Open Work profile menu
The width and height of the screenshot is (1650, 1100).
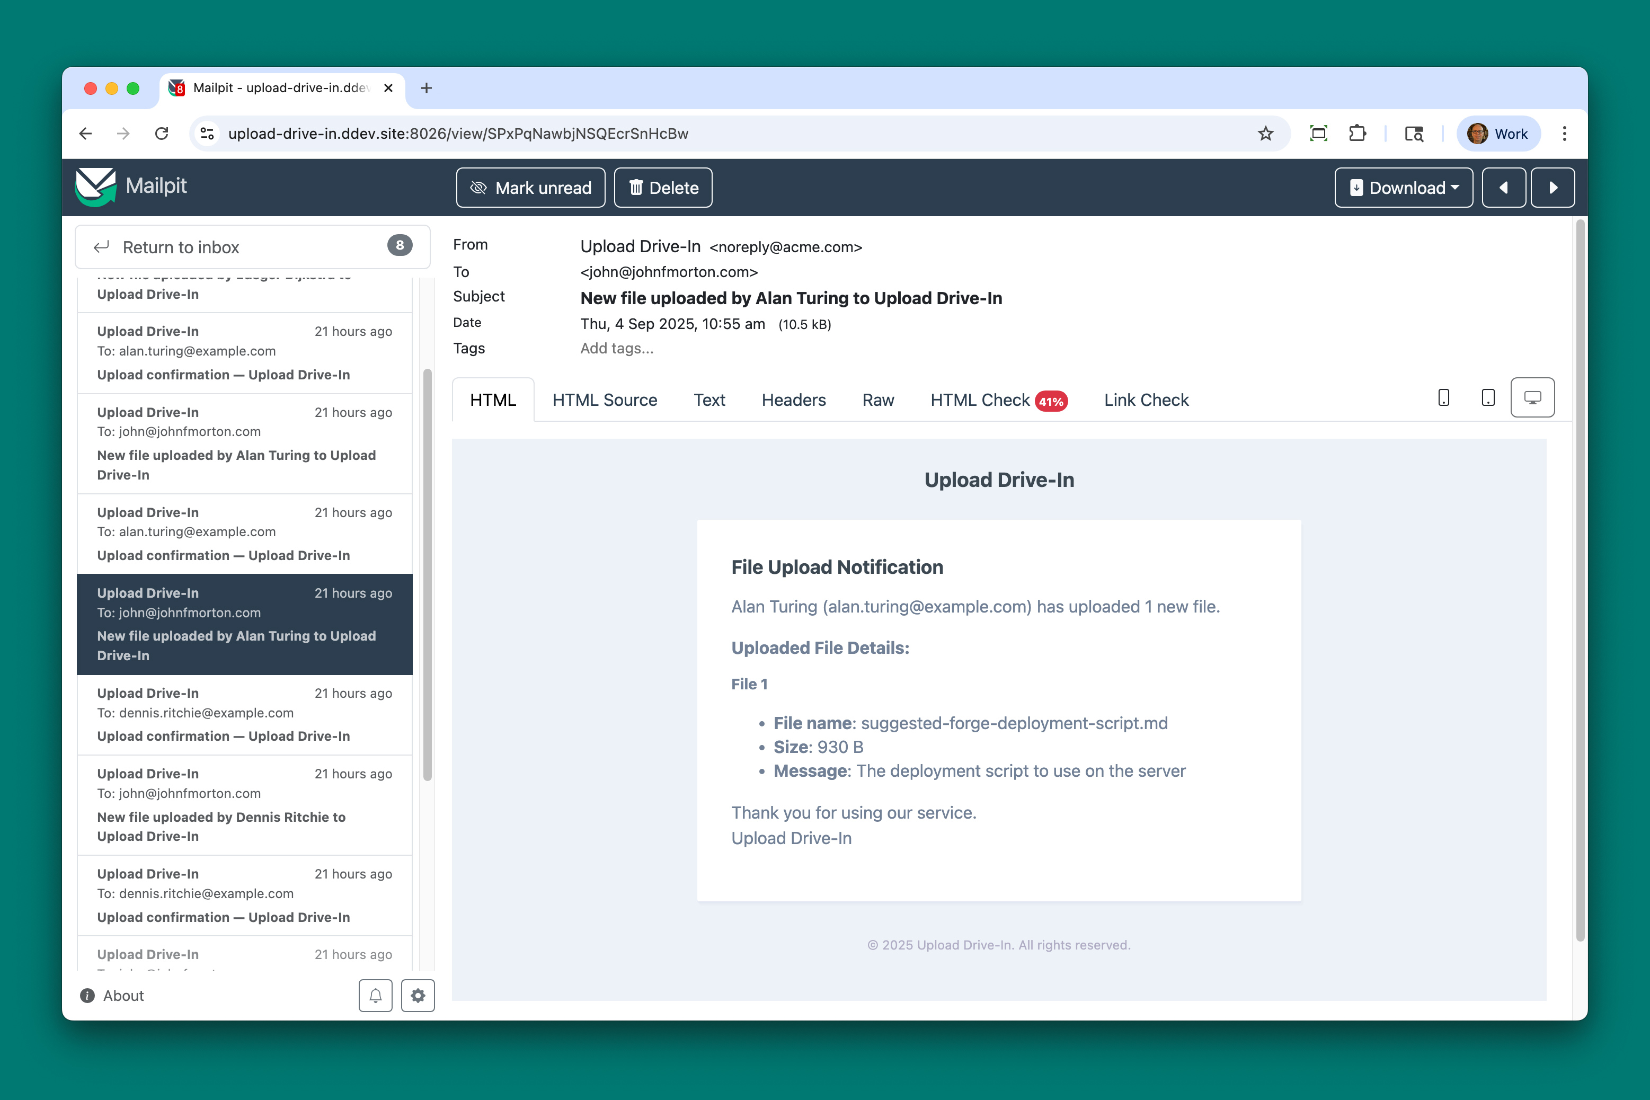tap(1498, 134)
